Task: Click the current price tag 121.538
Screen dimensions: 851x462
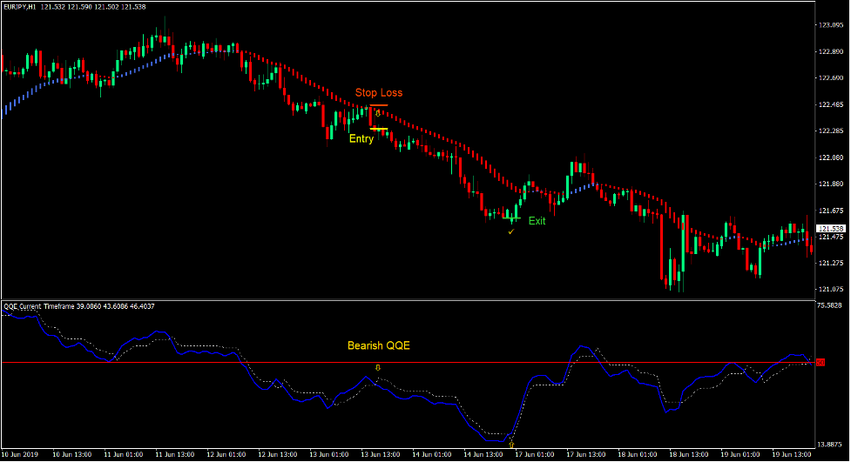Action: click(x=831, y=228)
